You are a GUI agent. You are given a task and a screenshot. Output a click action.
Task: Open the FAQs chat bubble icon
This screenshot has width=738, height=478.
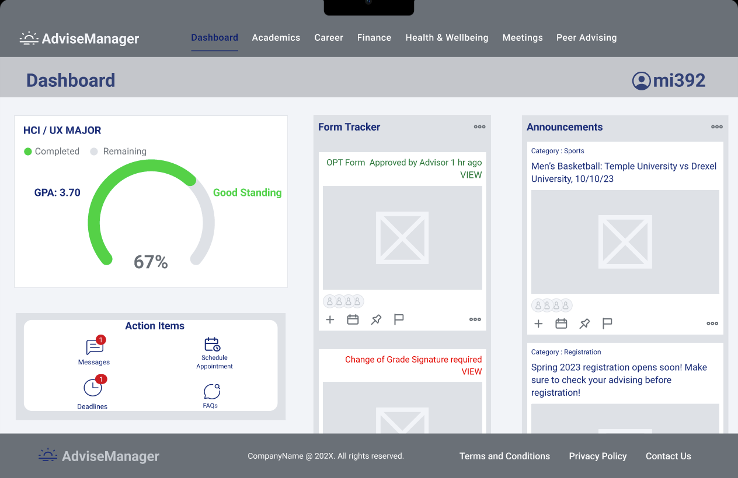212,392
